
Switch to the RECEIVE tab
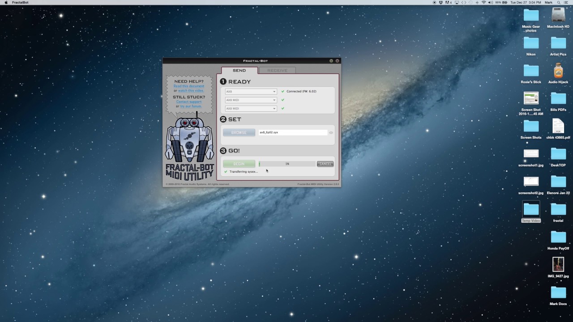click(278, 70)
